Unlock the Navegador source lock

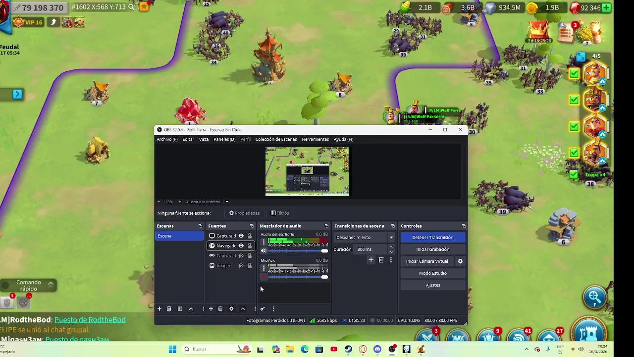click(x=250, y=246)
